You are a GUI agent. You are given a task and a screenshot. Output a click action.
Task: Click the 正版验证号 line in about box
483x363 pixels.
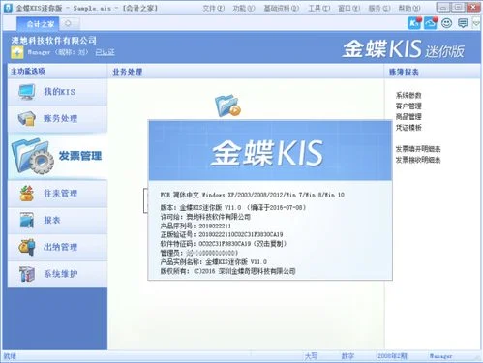pos(222,234)
